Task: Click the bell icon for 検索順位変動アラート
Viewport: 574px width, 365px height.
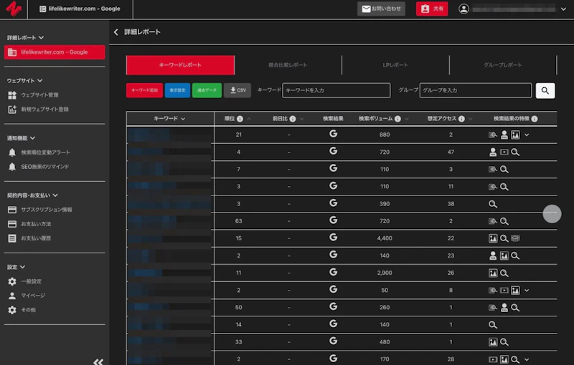Action: click(x=12, y=152)
